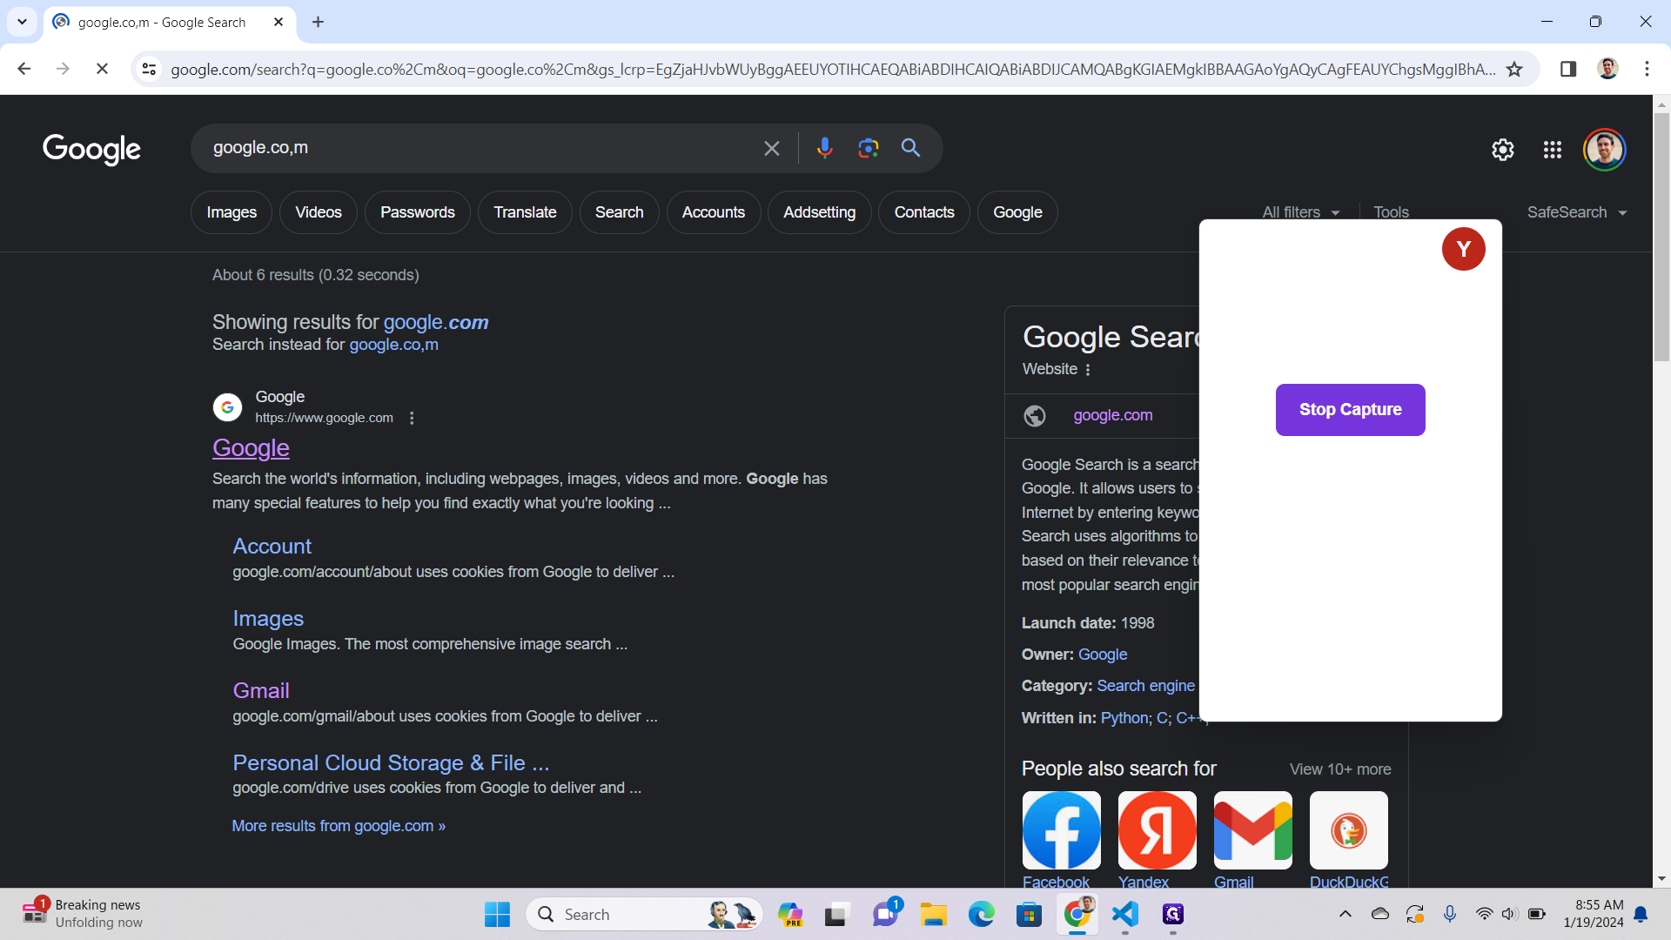
Task: Open the Images sitelink
Action: tap(268, 618)
